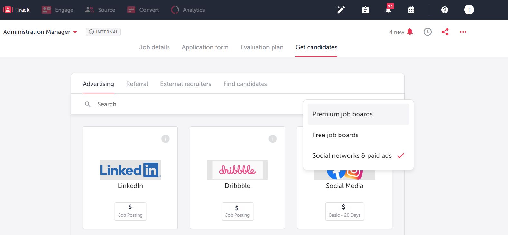Click the job history clock icon
The height and width of the screenshot is (235, 508).
427,32
